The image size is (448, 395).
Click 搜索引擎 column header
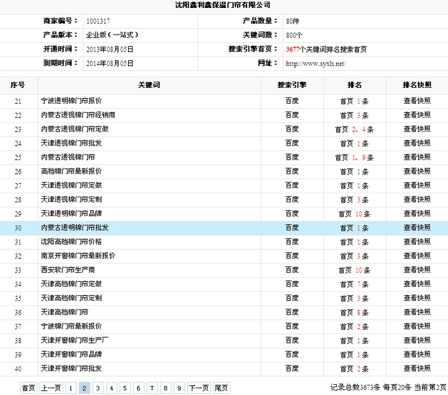(x=292, y=85)
